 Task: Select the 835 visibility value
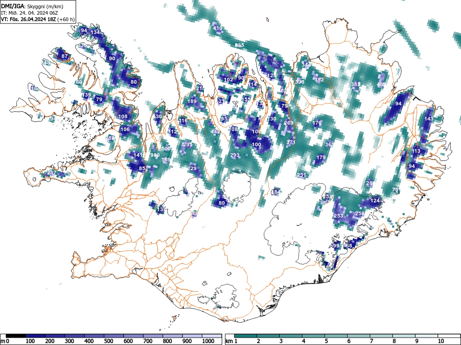(239, 45)
